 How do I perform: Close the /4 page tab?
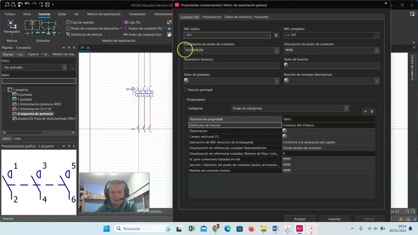[x=88, y=48]
